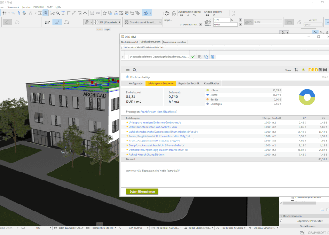The image size is (329, 235).
Task: Click the cost breakdown donut chart
Action: tap(307, 97)
